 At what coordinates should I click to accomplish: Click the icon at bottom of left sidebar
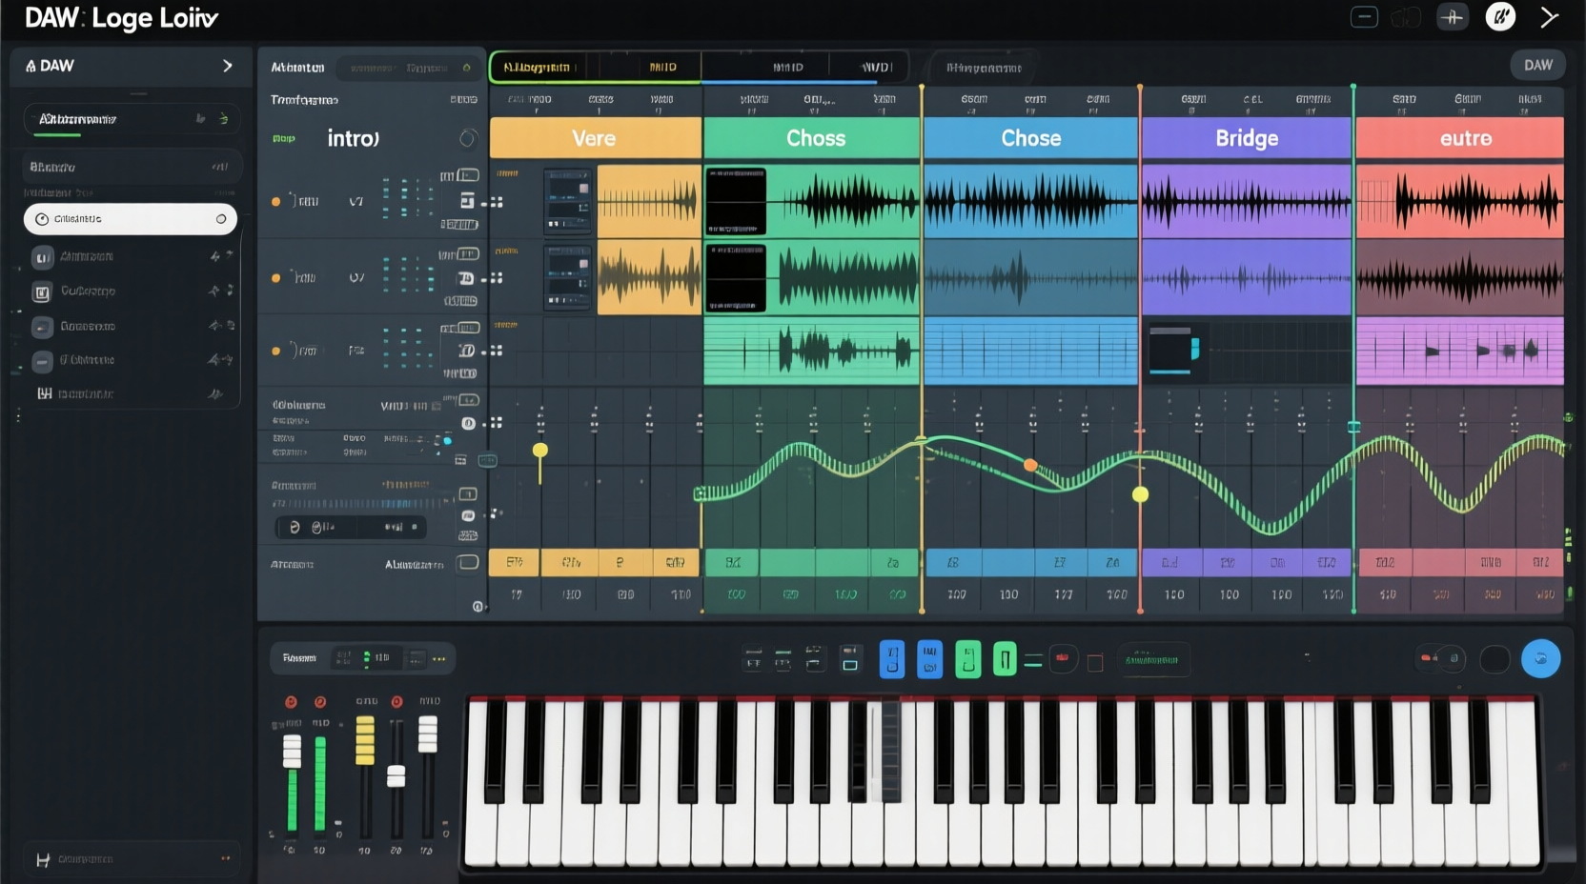43,859
